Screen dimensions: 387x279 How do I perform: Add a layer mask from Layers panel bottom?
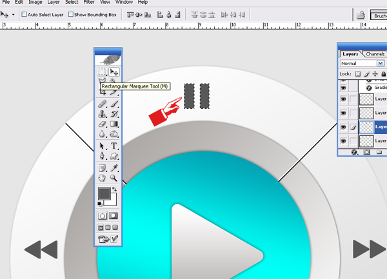[x=367, y=152]
